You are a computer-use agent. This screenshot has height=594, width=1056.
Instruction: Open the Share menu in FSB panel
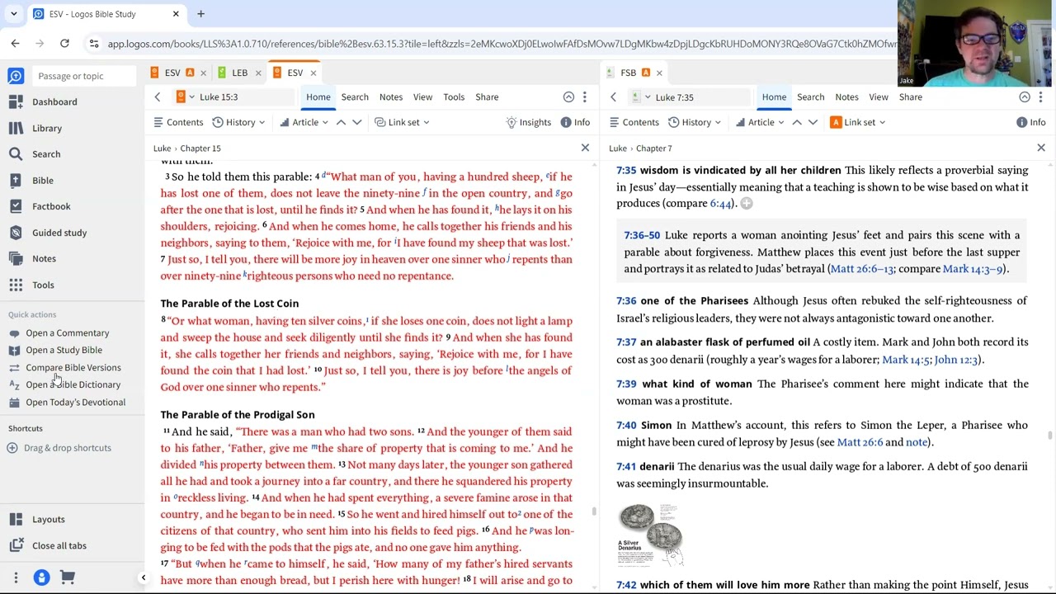pos(910,97)
